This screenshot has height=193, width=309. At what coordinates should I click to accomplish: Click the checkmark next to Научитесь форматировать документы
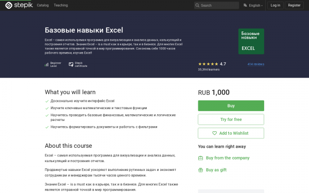tap(47, 127)
